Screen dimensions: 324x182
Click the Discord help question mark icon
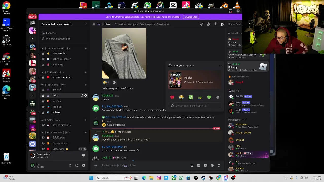click(238, 11)
